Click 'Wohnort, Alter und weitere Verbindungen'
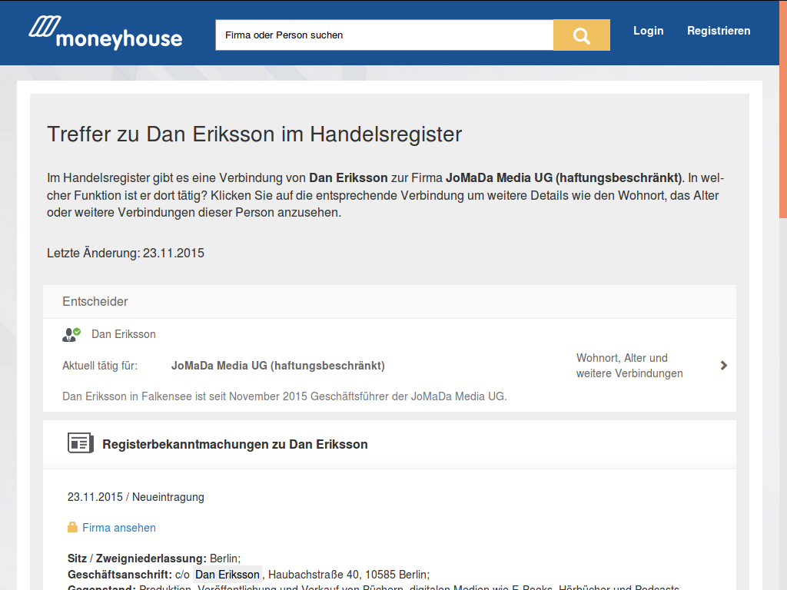This screenshot has width=787, height=590. click(629, 366)
